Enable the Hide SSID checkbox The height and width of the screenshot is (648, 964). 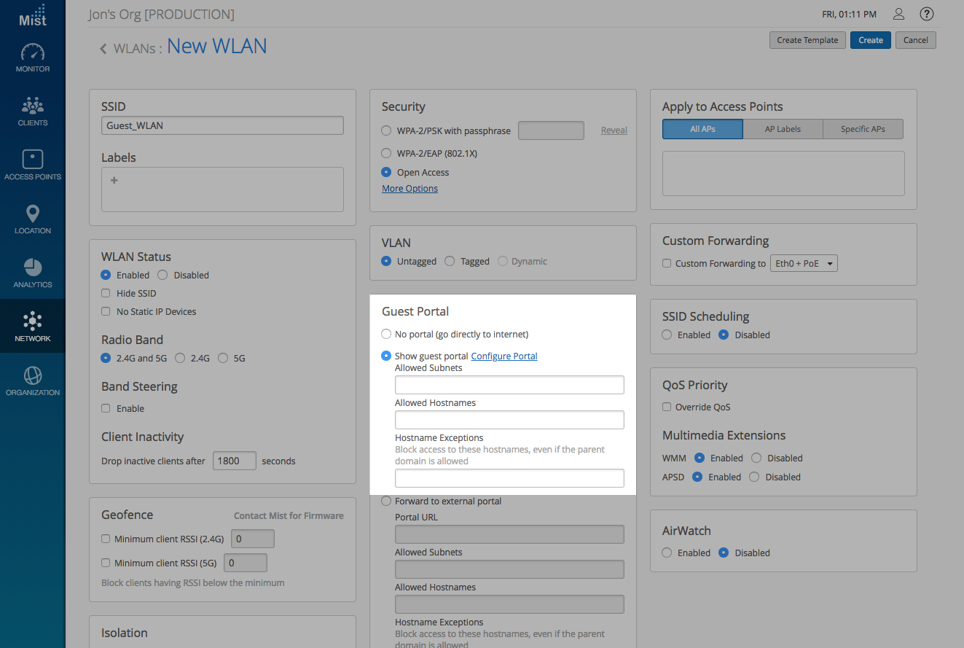click(x=106, y=293)
